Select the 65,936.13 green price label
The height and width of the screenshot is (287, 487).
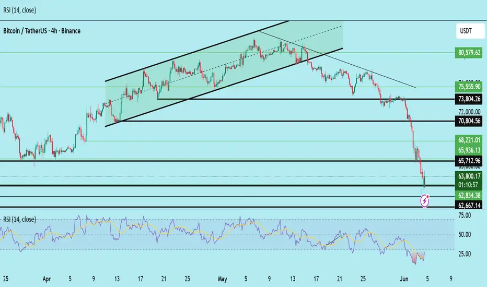point(469,150)
